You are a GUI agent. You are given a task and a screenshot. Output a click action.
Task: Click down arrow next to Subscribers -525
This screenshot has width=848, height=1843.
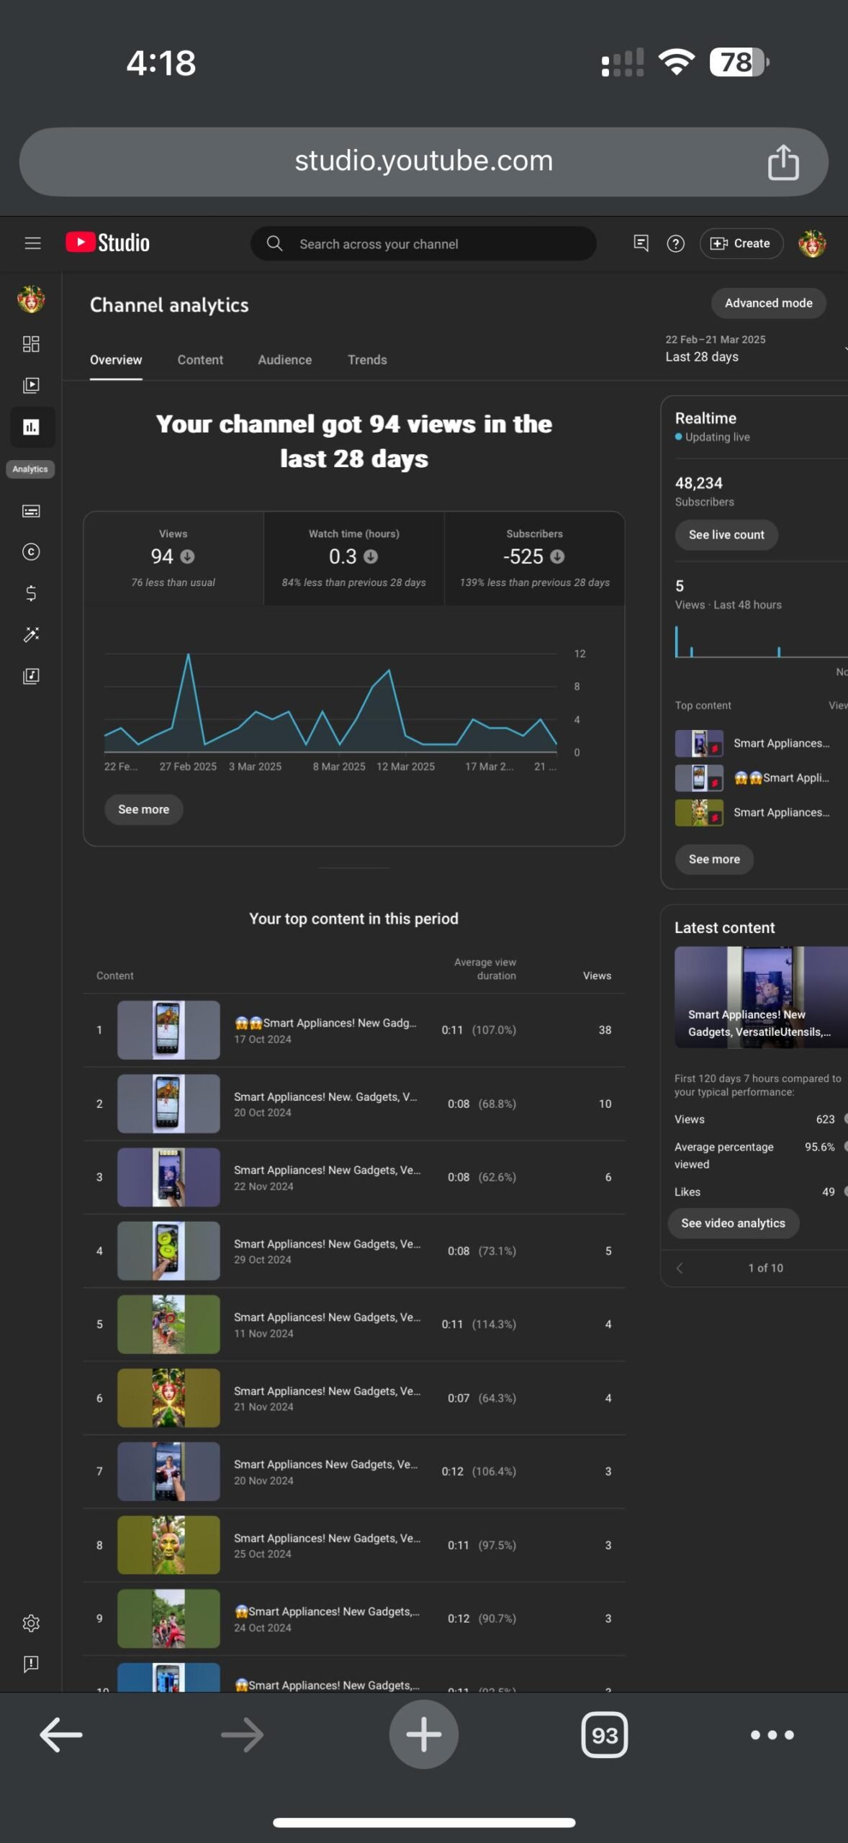pos(557,556)
